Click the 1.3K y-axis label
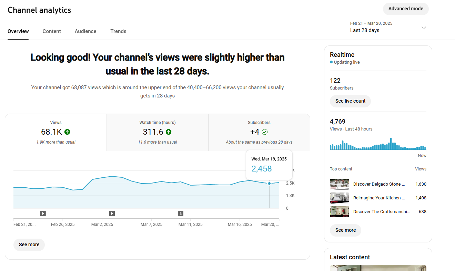Viewport: 455px width, 271px height. tap(290, 196)
